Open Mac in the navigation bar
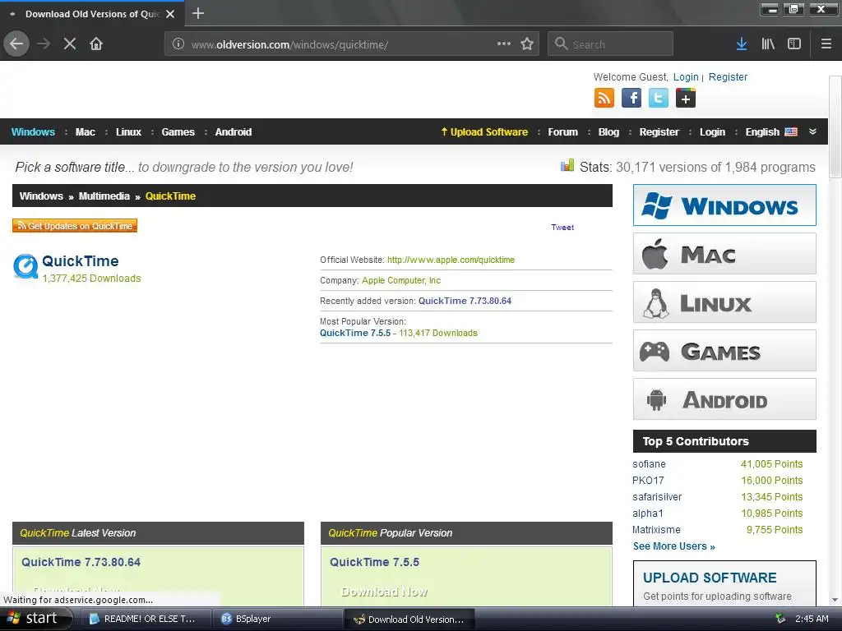This screenshot has width=842, height=631. [86, 132]
